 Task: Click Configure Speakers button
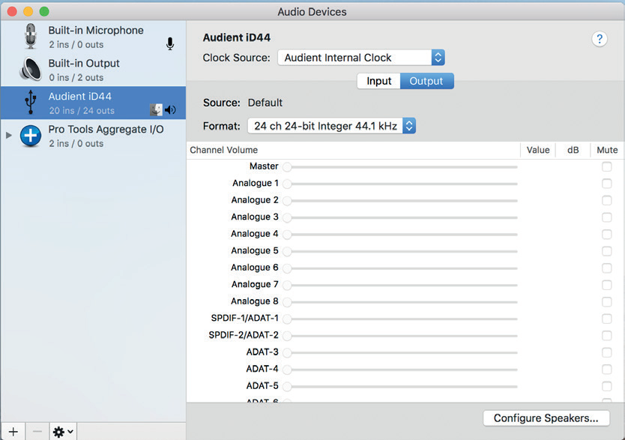coord(546,418)
